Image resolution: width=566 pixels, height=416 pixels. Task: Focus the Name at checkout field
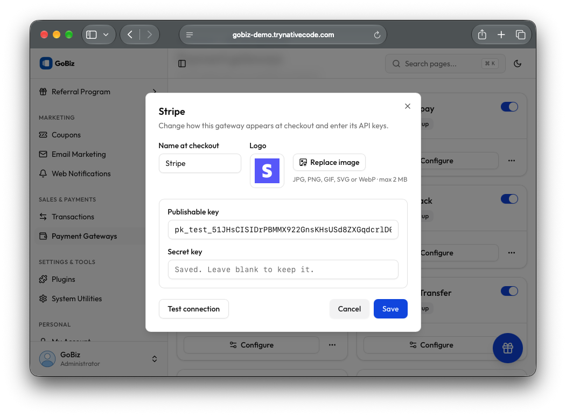tap(200, 163)
